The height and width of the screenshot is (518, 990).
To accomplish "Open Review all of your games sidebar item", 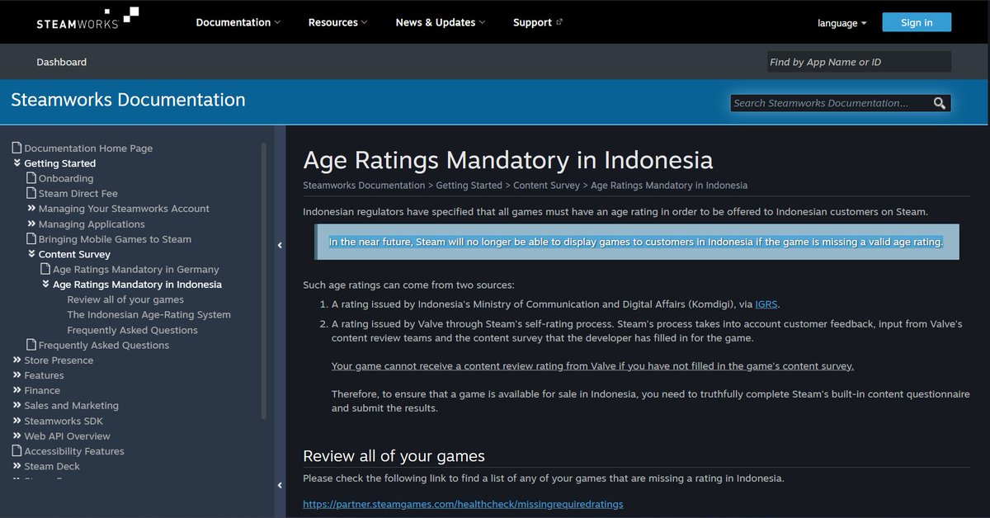I will [125, 299].
